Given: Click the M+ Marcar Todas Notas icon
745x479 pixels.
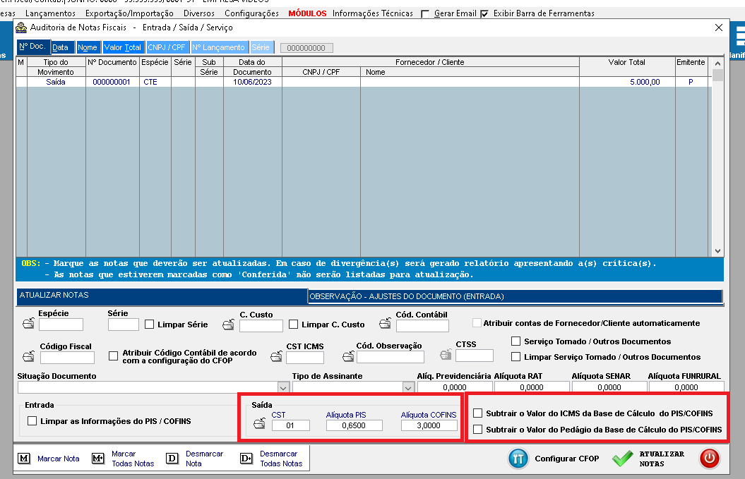Looking at the screenshot, I should pyautogui.click(x=98, y=459).
